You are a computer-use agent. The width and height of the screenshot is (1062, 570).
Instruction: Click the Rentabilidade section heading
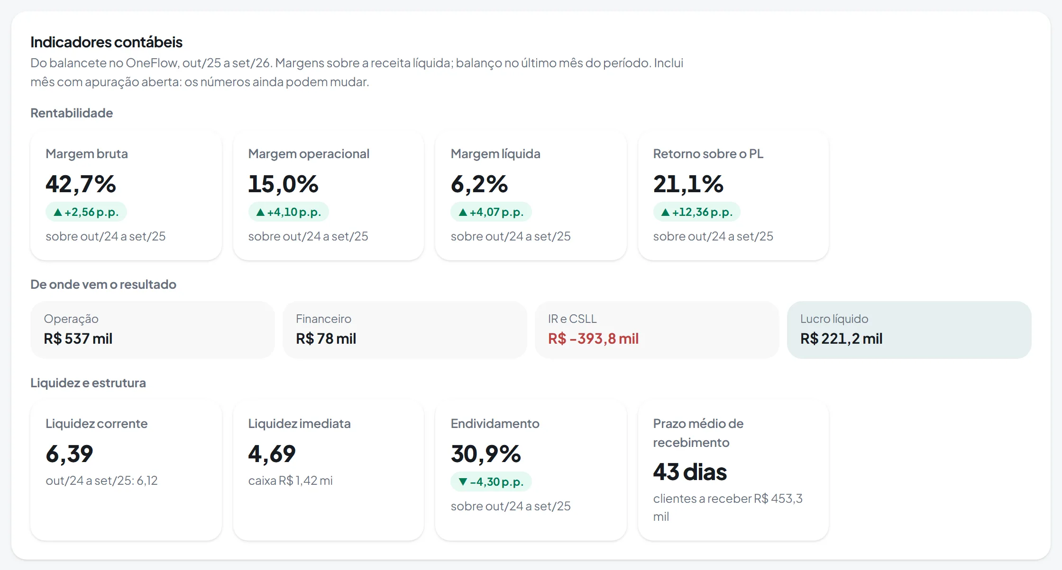pos(72,113)
